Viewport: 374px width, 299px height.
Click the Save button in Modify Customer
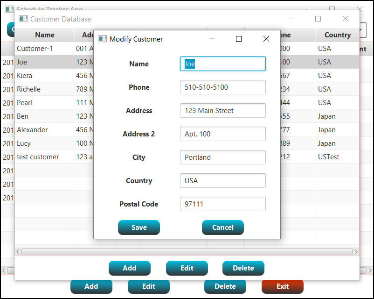tap(139, 228)
